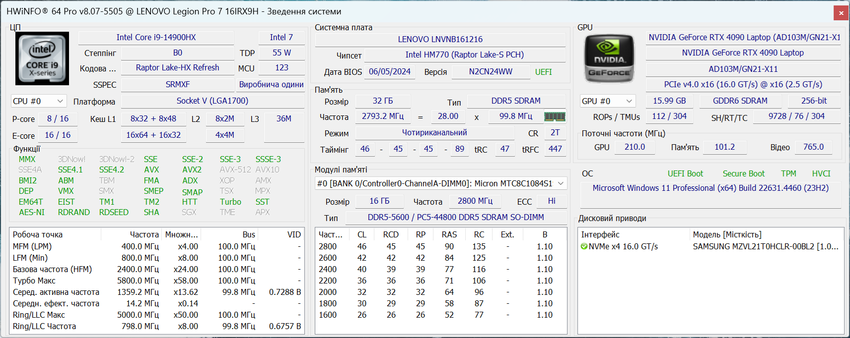
Task: Select the SAMSUNG MZVL21T0HCLR drive entry
Action: (x=765, y=247)
